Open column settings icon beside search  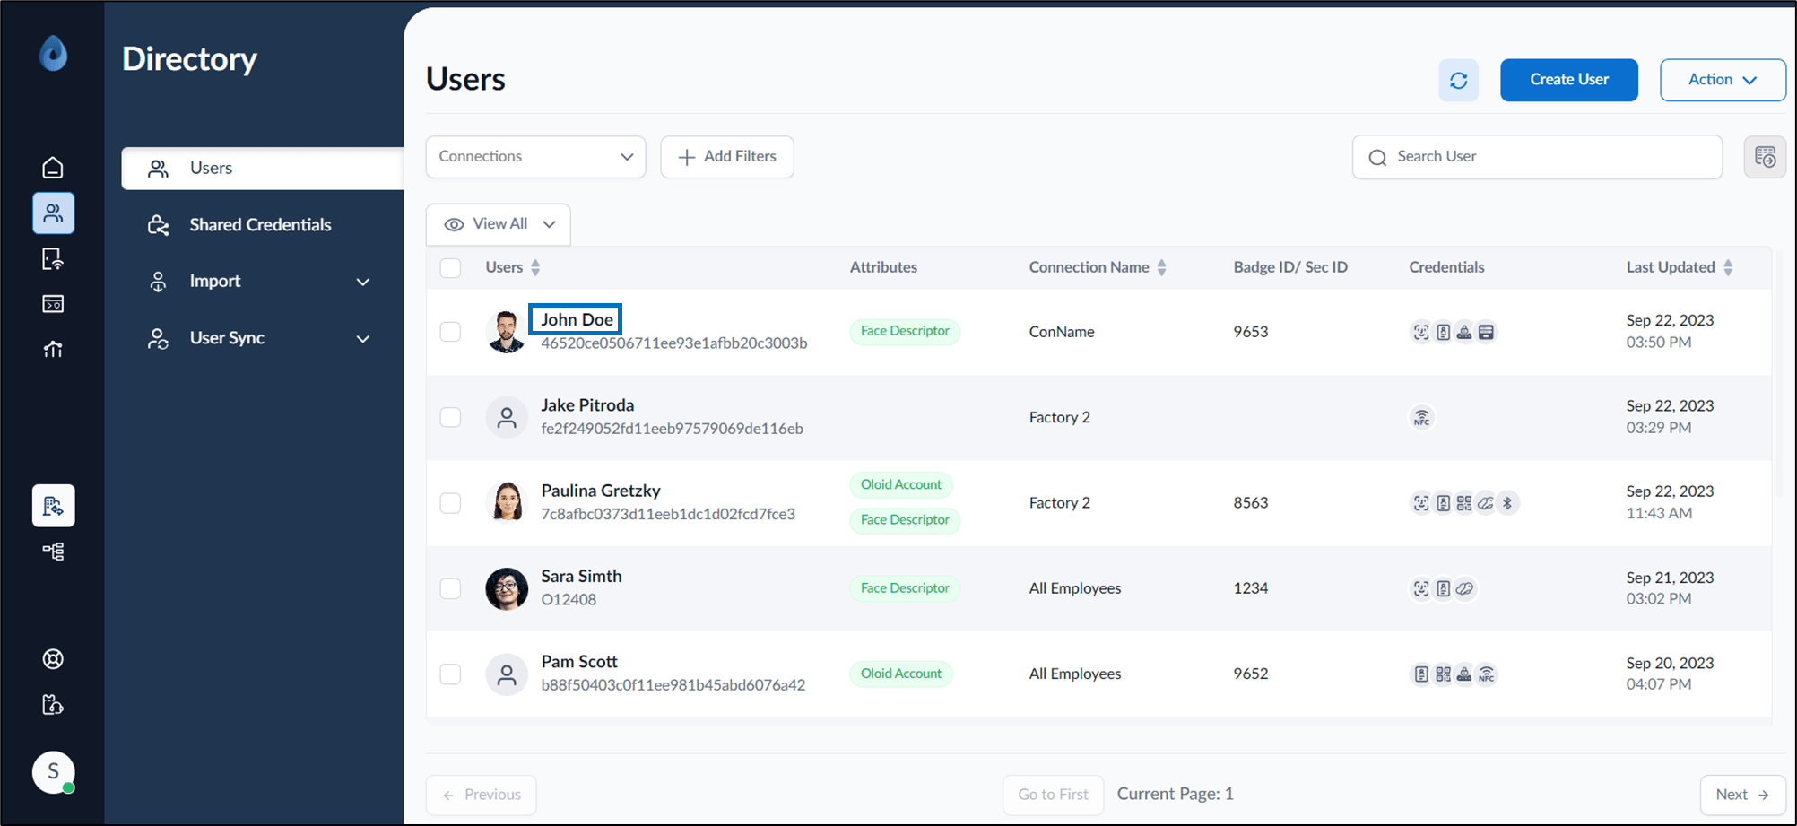click(x=1765, y=157)
